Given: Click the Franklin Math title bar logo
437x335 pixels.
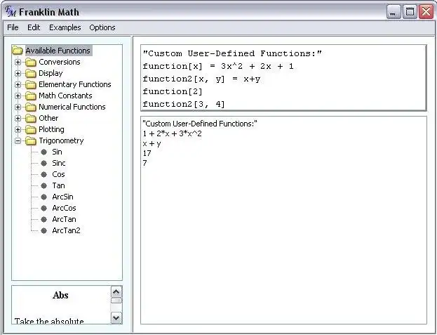Looking at the screenshot, I should 11,12.
